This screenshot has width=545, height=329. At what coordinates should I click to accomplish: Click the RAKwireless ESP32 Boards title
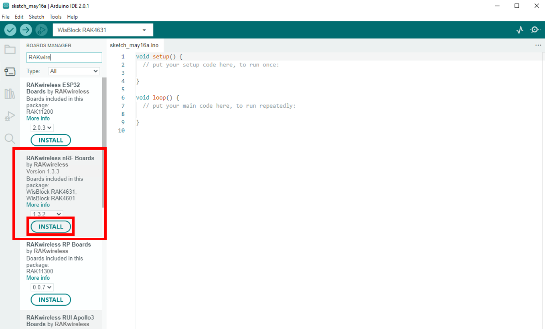click(53, 88)
